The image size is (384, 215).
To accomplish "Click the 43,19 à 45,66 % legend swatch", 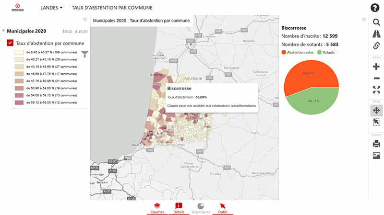I will point(19,67).
